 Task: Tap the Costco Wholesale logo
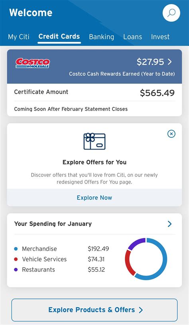point(33,63)
